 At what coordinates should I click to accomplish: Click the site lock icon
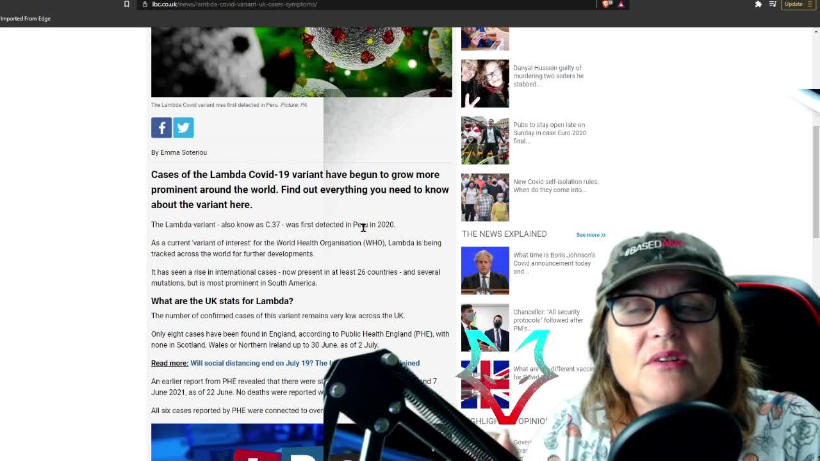(145, 4)
